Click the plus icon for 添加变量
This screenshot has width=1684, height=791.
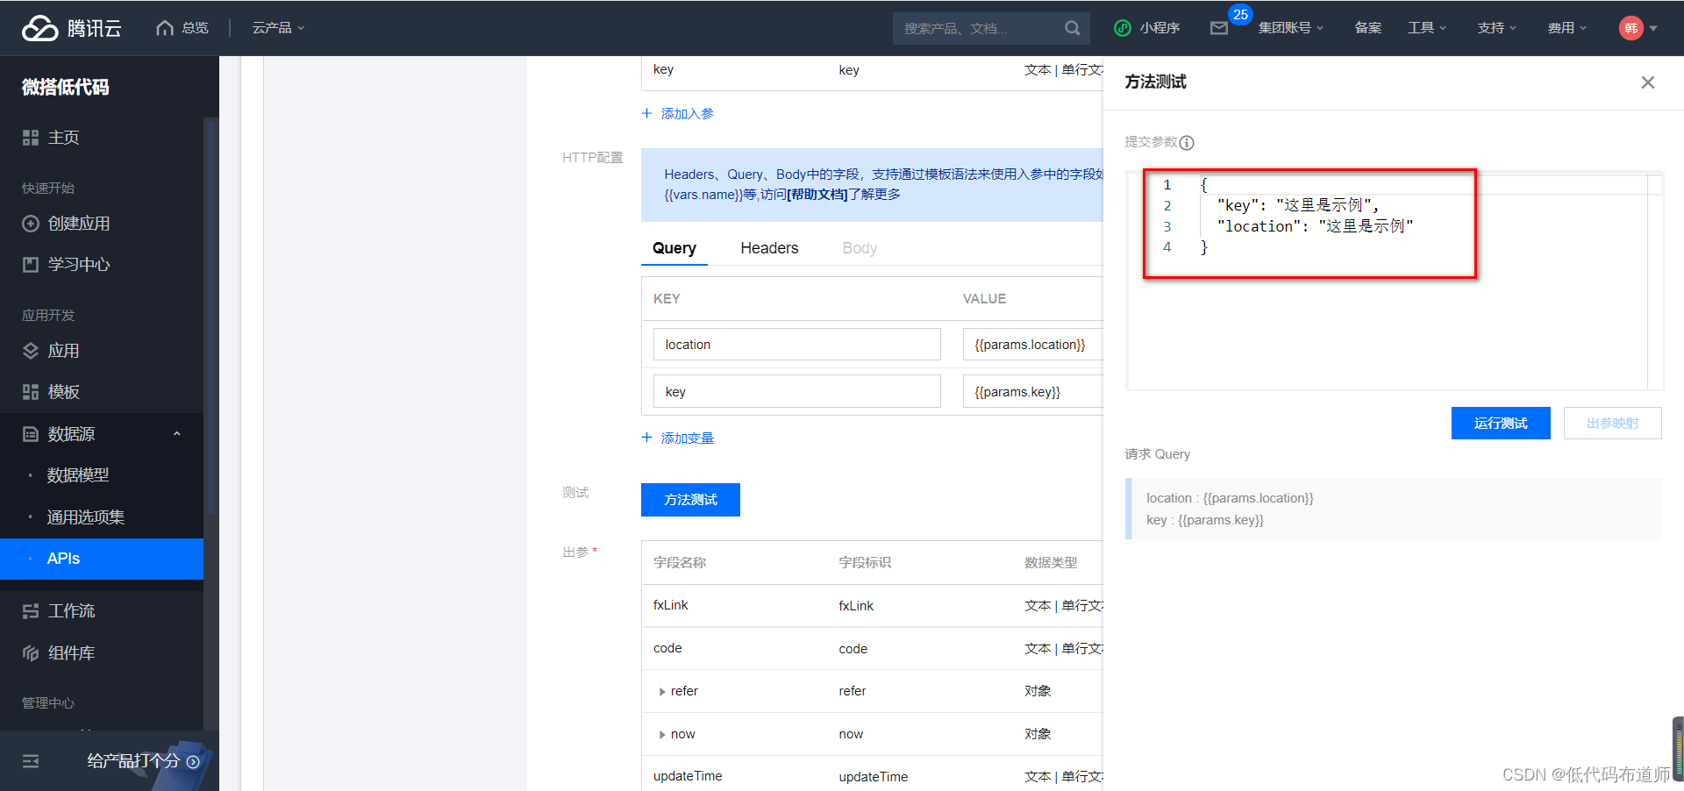(647, 438)
